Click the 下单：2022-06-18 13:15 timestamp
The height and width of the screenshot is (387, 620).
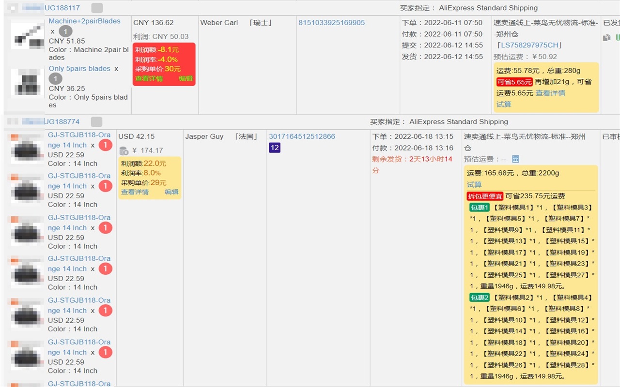(x=413, y=136)
